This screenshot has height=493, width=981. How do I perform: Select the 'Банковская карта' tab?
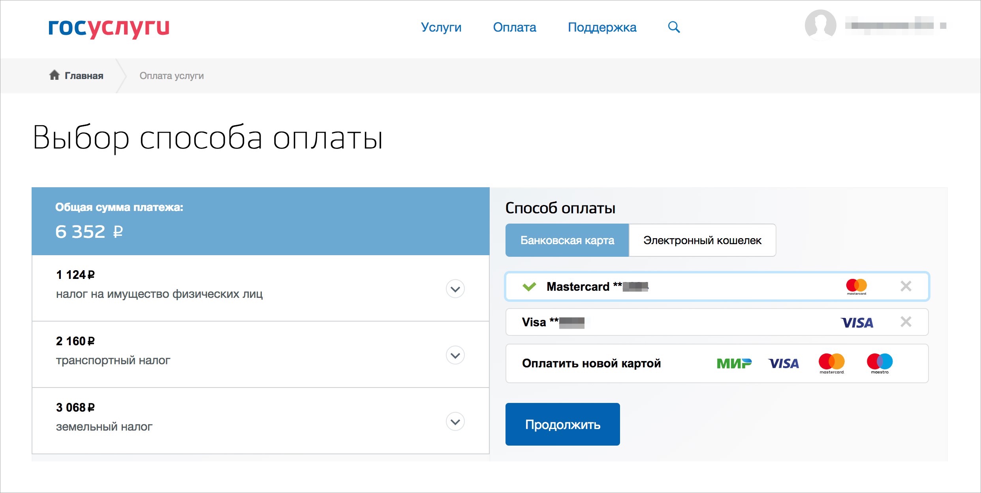coord(567,240)
